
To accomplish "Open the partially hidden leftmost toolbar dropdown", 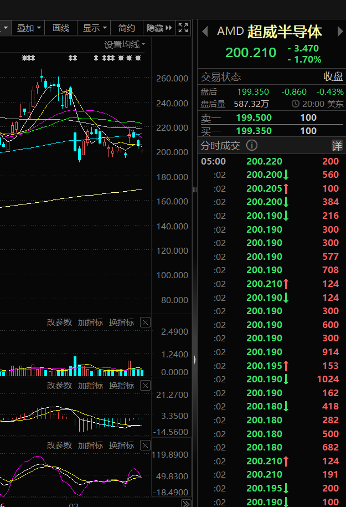I will [x=5, y=28].
